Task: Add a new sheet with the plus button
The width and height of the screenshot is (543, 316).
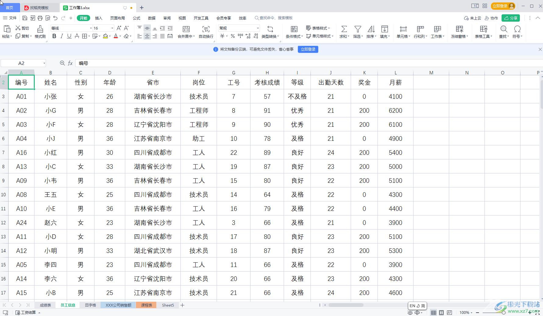Action: tap(182, 305)
